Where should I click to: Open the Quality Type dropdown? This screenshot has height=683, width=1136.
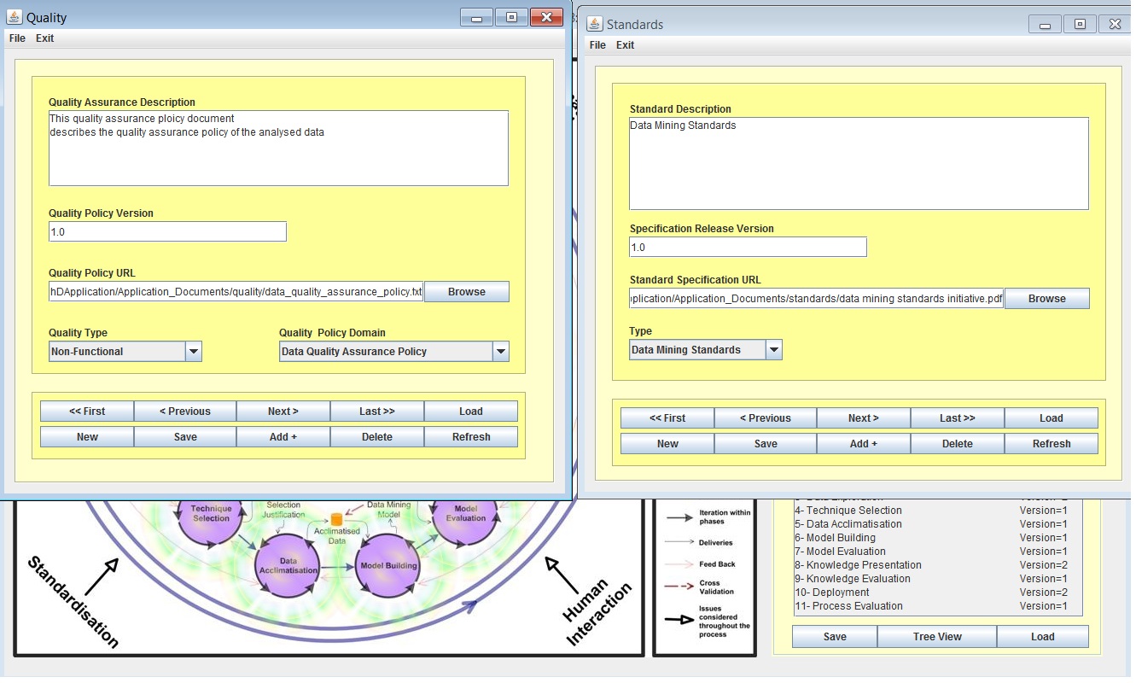194,352
